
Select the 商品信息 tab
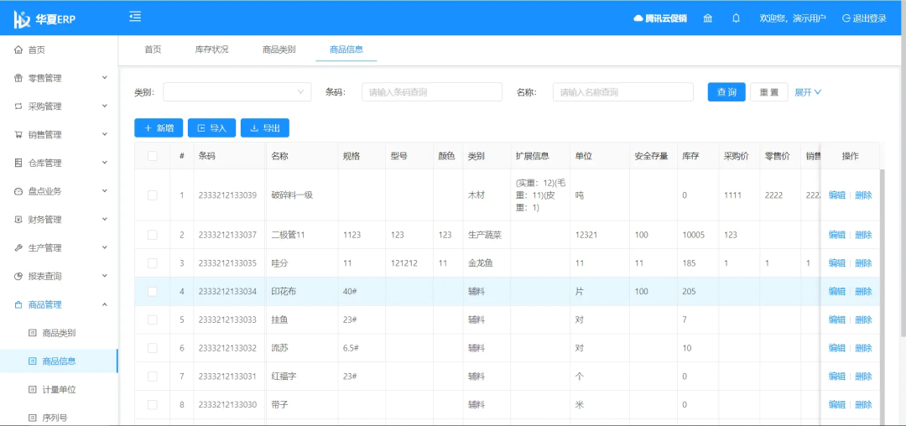click(346, 49)
